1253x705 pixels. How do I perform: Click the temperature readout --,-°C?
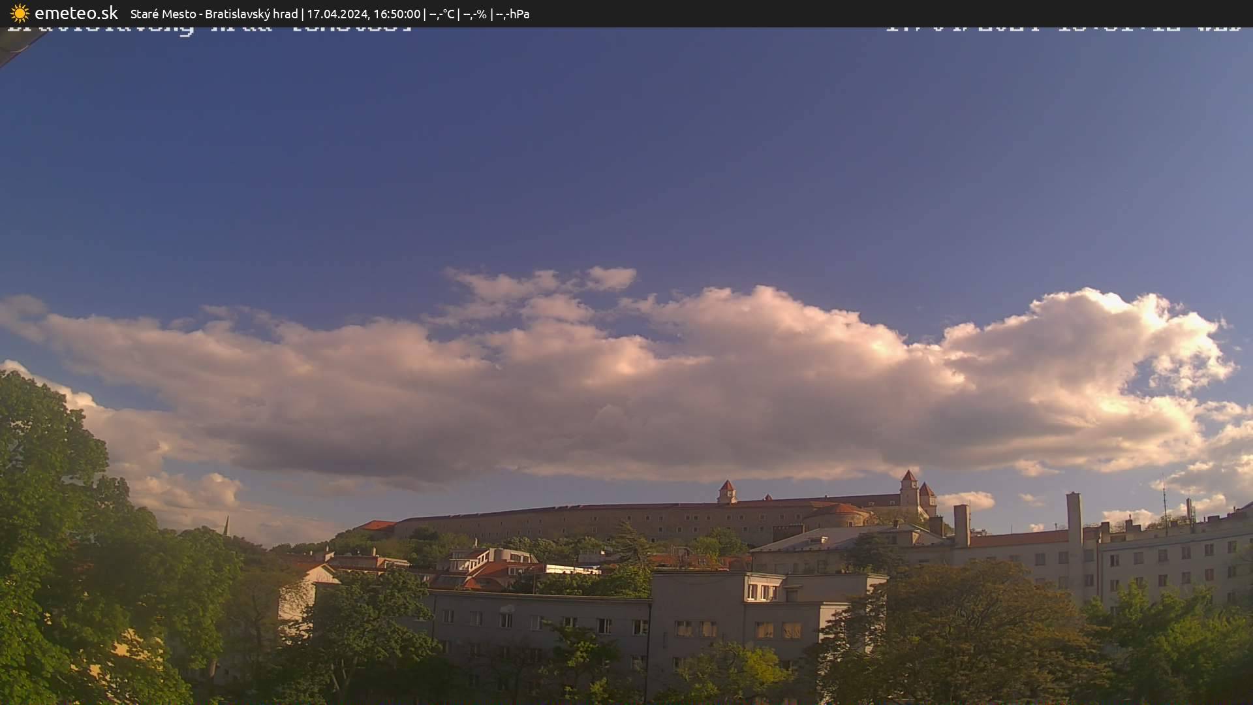pyautogui.click(x=442, y=14)
